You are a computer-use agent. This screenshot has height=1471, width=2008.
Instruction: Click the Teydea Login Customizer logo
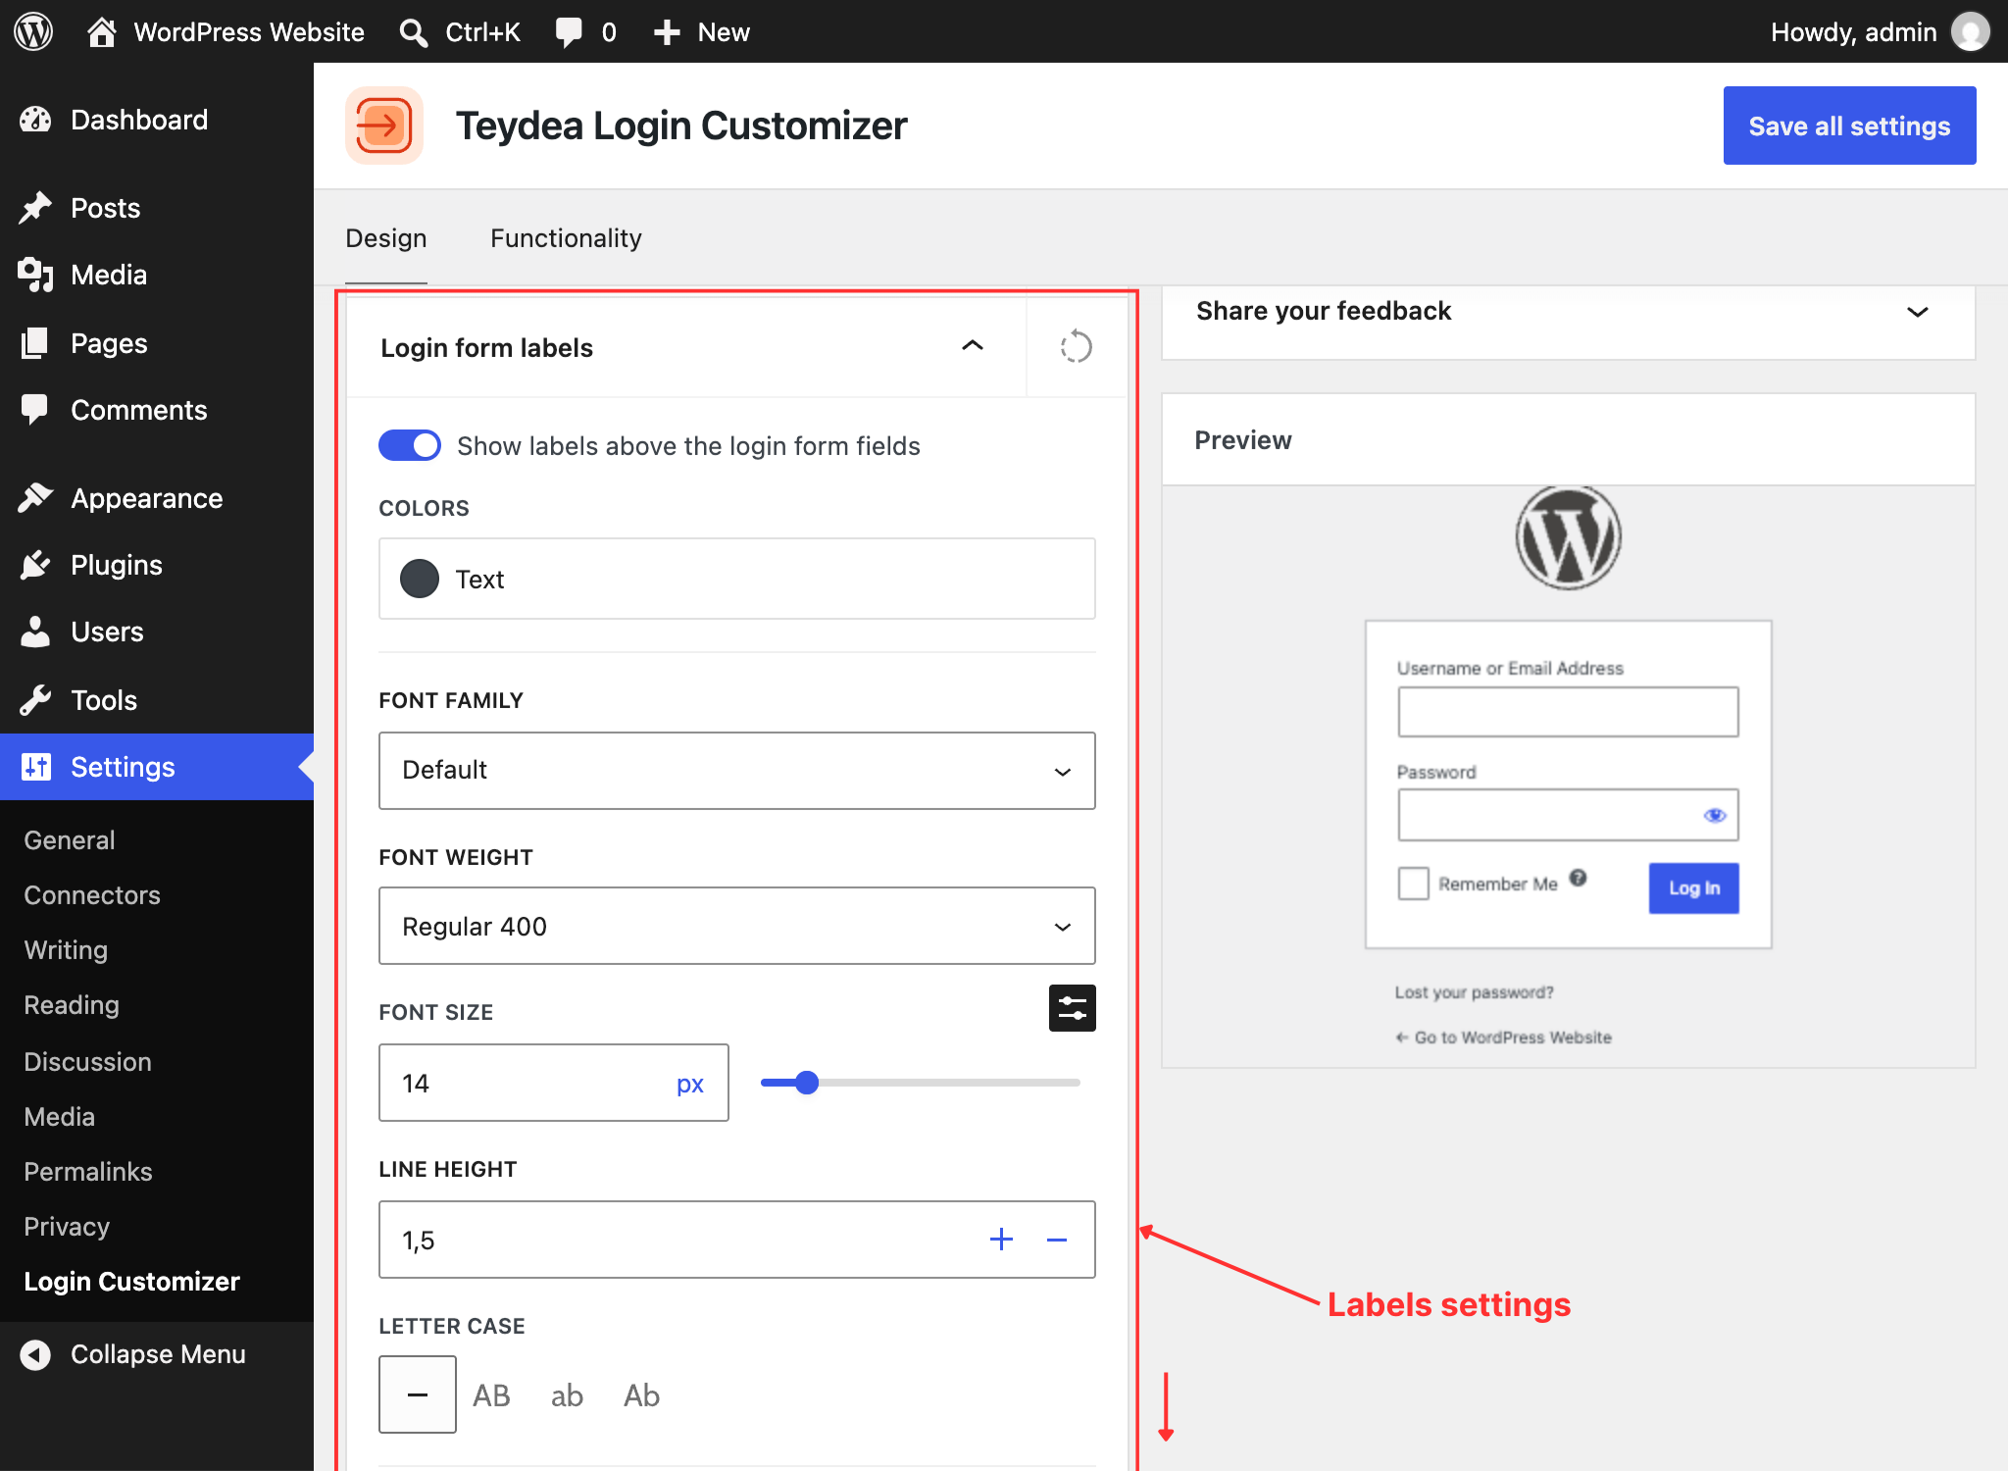tap(384, 126)
